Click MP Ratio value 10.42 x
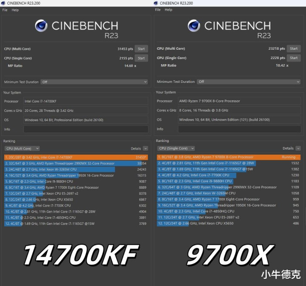Viewport: 306px width, 286px height. click(x=282, y=65)
